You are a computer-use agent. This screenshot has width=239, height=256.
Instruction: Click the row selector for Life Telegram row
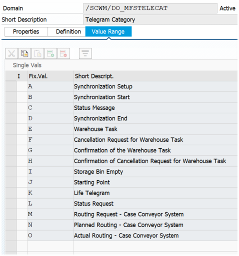(x=11, y=193)
